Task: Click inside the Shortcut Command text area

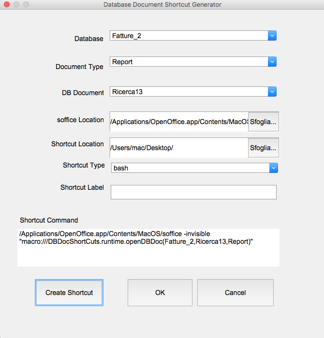Action: 148,248
